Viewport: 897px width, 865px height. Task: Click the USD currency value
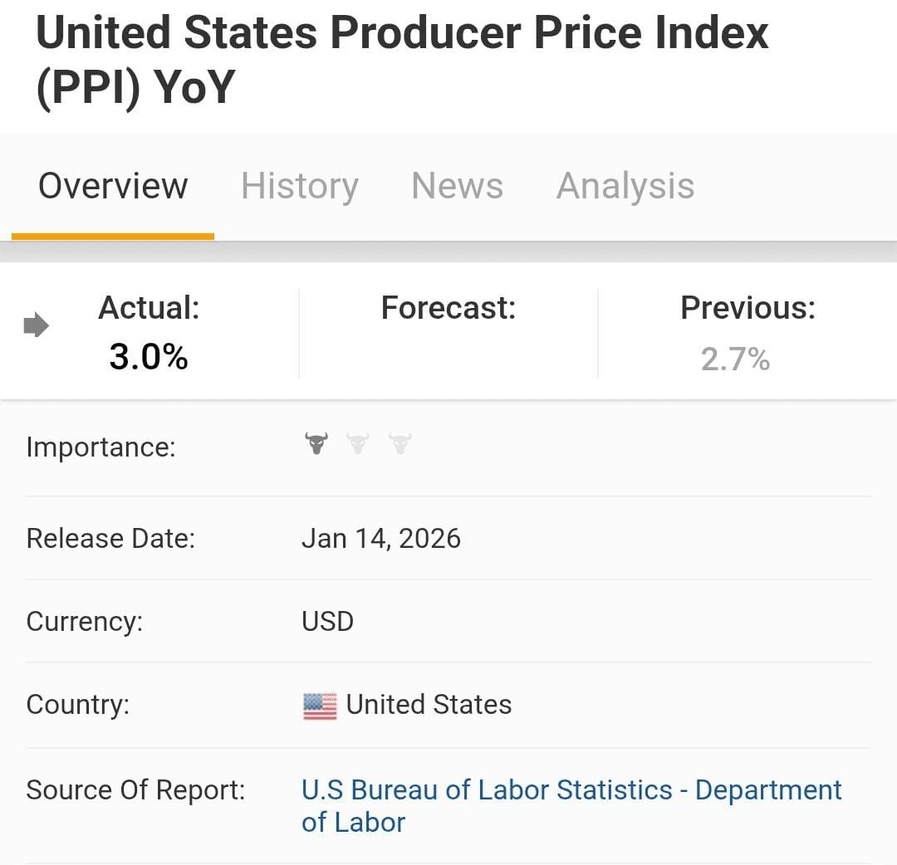(x=327, y=622)
